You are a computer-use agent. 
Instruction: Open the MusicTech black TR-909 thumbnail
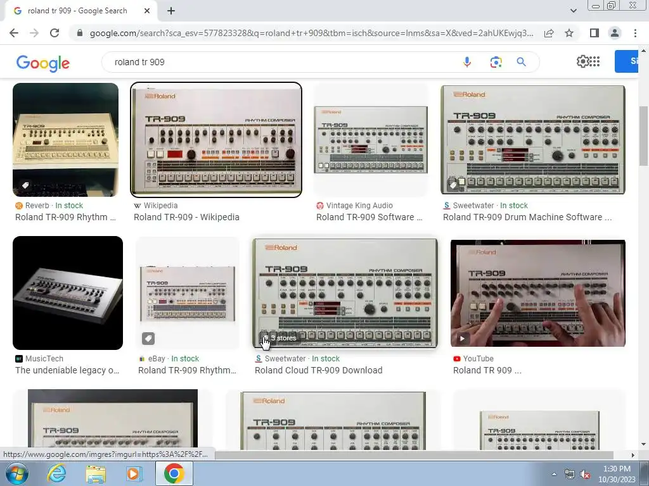(68, 293)
